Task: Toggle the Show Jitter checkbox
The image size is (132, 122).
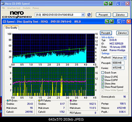Action: coord(103,84)
